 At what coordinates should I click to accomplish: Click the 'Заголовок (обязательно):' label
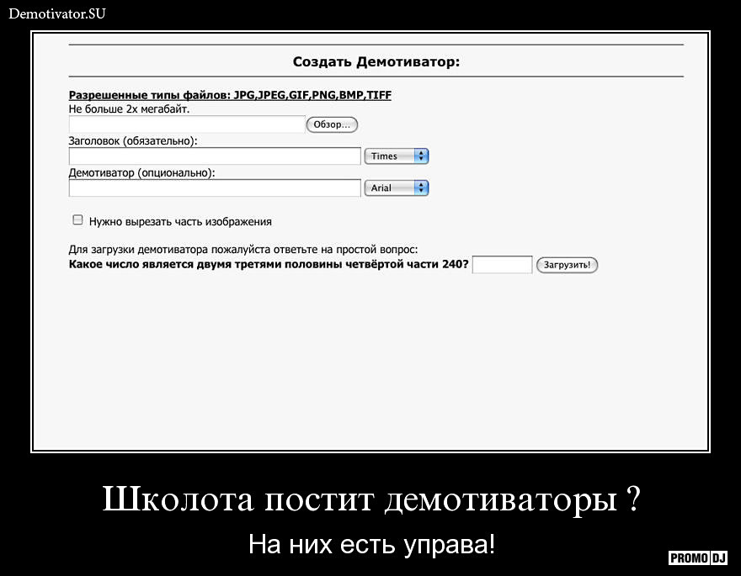(x=133, y=141)
